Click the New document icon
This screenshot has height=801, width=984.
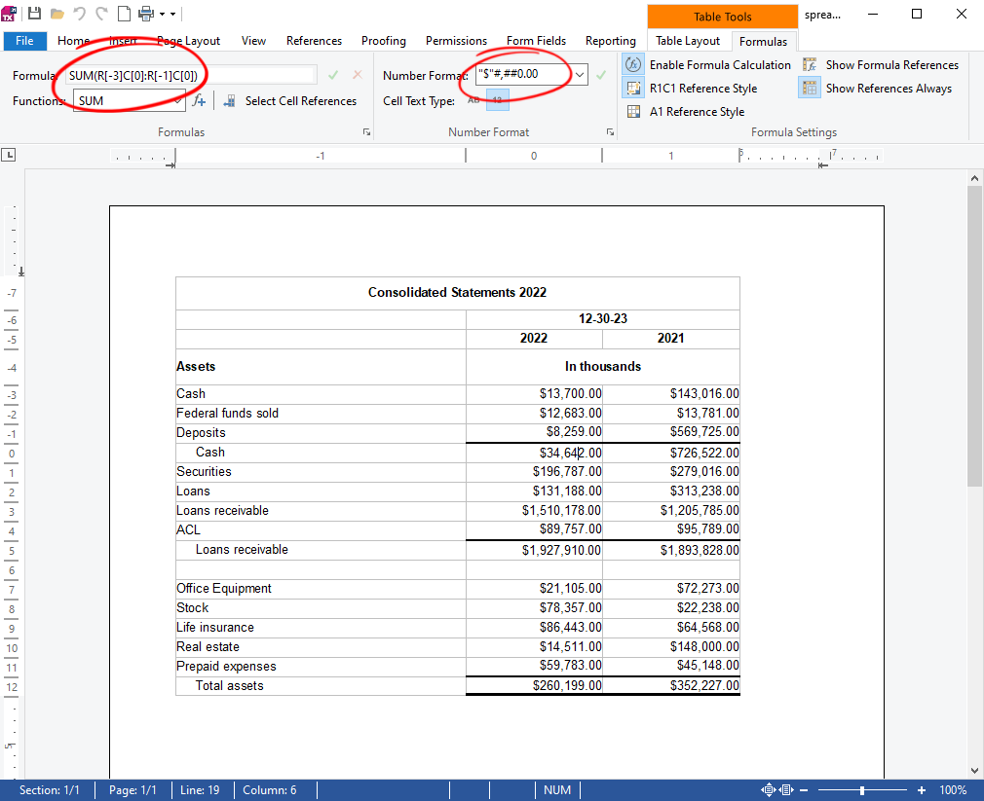tap(123, 14)
